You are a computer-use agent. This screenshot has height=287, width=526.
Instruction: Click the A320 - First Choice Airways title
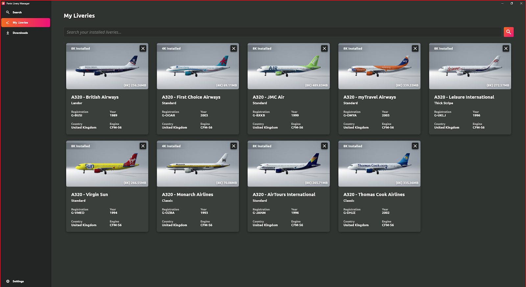coord(191,97)
